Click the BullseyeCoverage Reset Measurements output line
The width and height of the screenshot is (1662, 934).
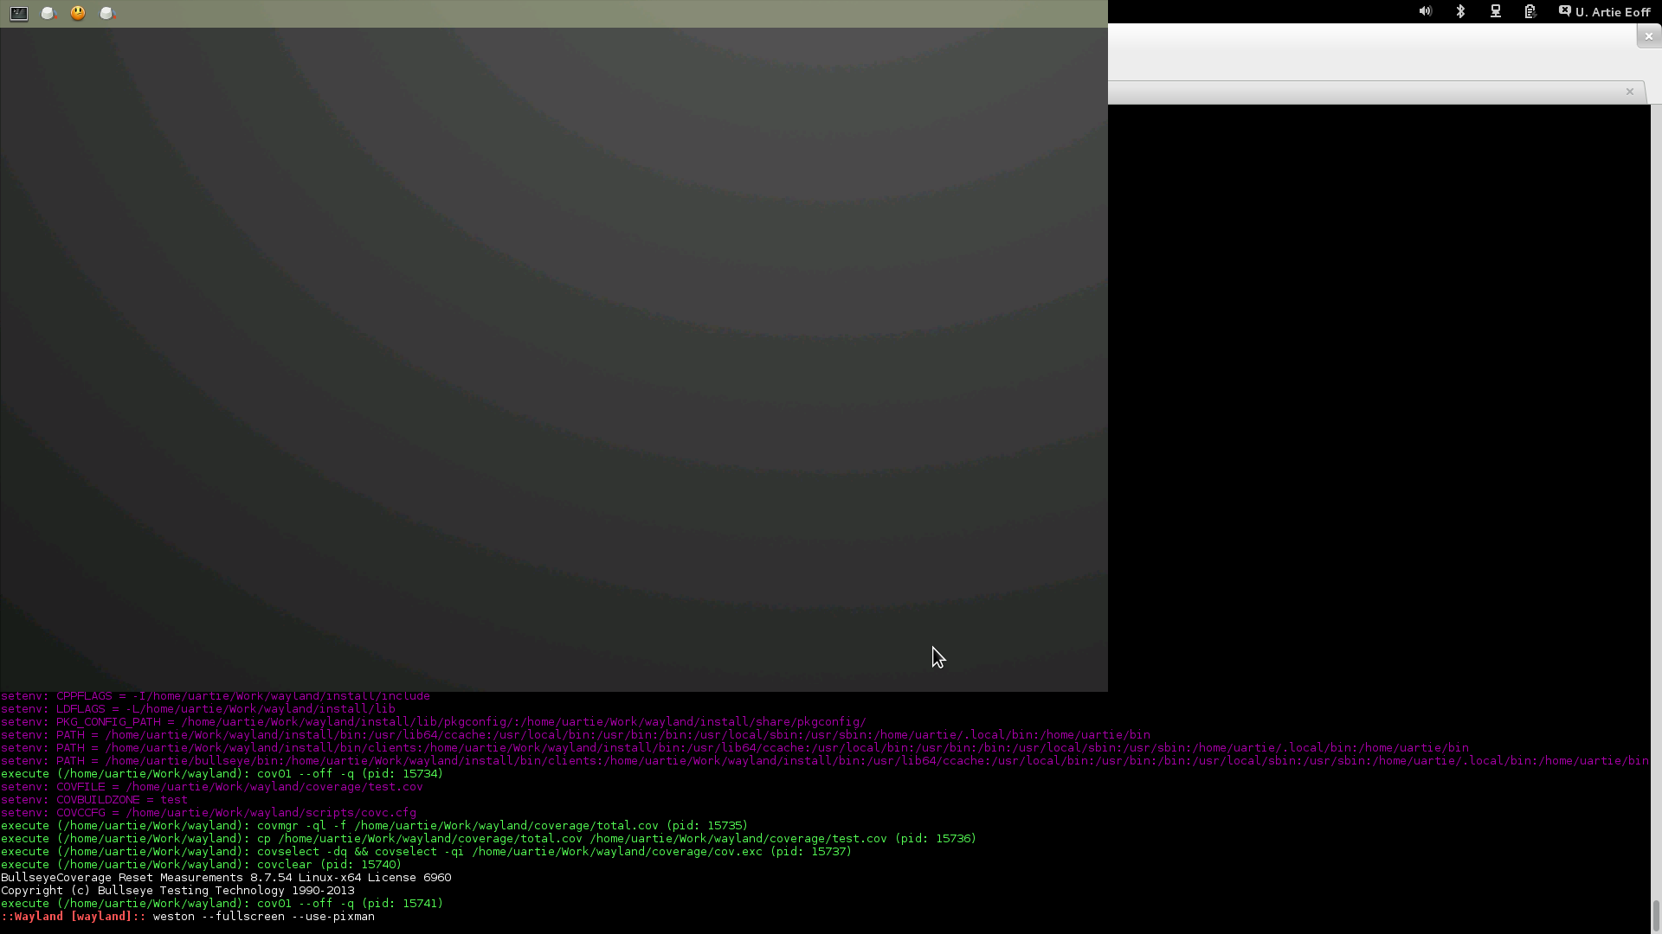click(226, 878)
